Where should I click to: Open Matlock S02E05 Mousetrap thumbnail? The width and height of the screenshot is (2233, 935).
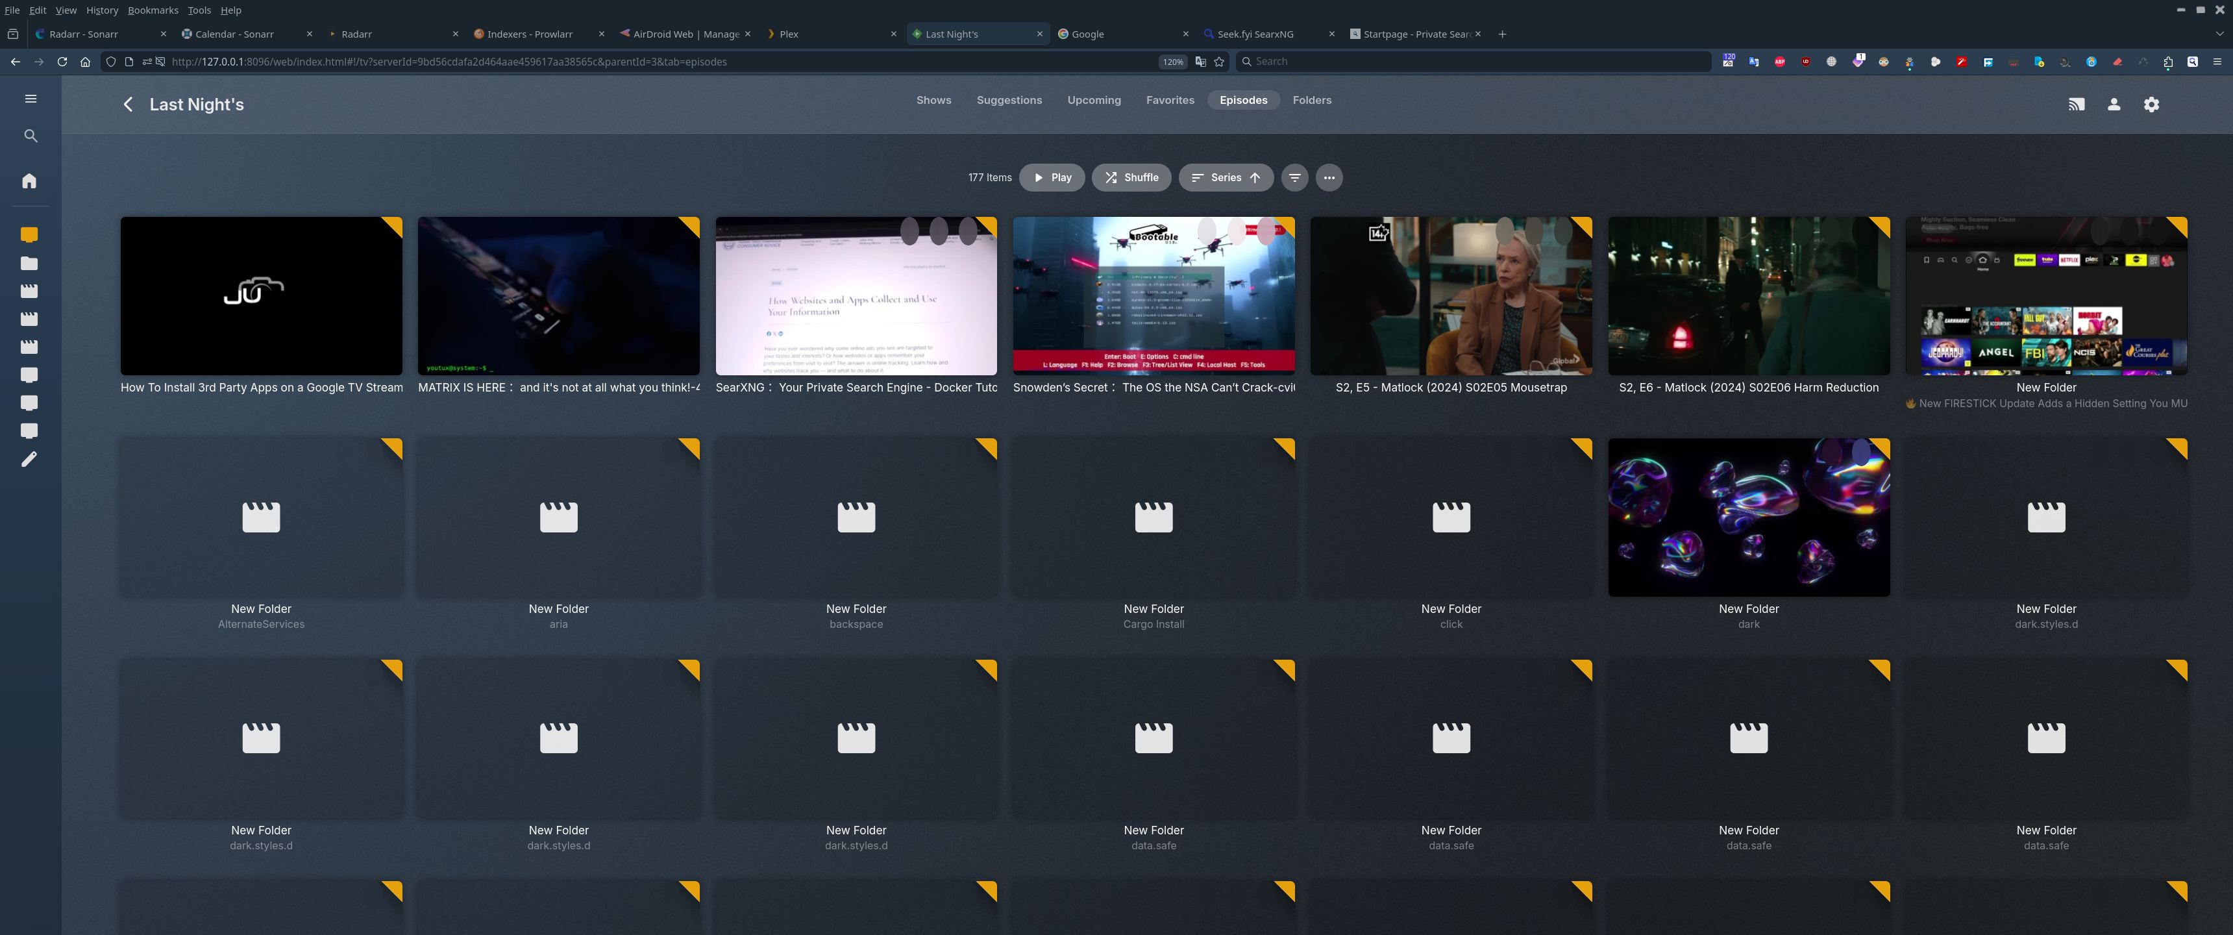[1450, 296]
